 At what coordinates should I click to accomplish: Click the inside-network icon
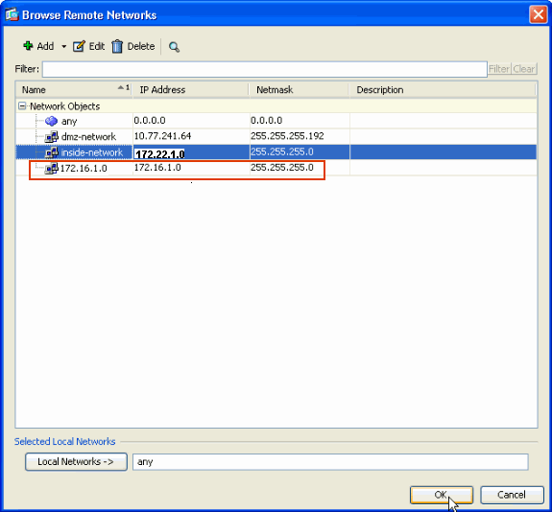tap(52, 152)
